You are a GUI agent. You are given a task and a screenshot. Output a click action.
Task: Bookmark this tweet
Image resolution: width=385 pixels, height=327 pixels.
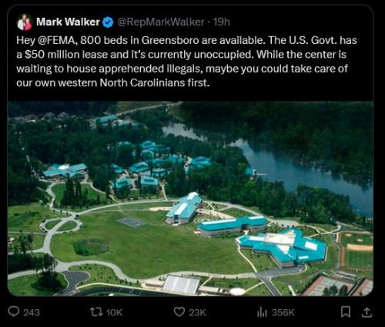click(x=346, y=312)
